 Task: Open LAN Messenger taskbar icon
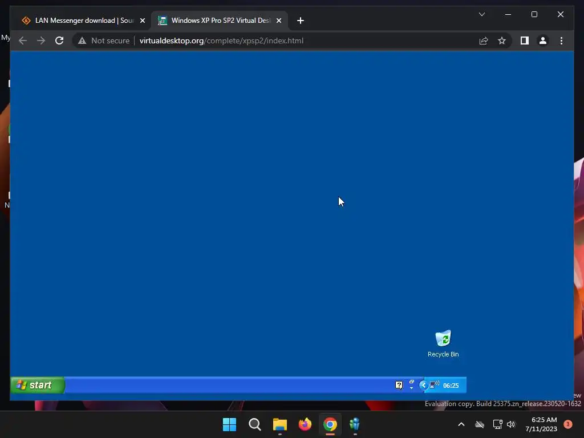[x=355, y=424]
